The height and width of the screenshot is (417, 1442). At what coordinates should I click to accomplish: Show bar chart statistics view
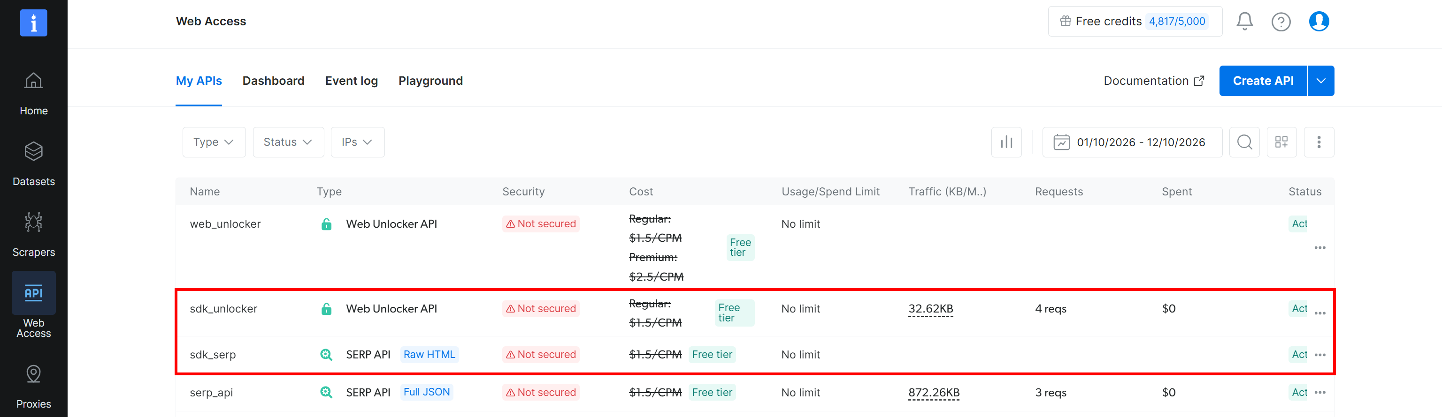[x=1006, y=142]
